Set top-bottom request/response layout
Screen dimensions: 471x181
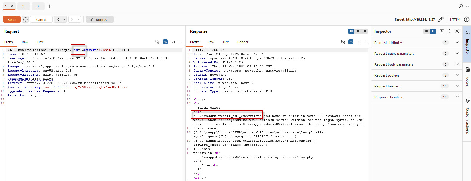358,31
